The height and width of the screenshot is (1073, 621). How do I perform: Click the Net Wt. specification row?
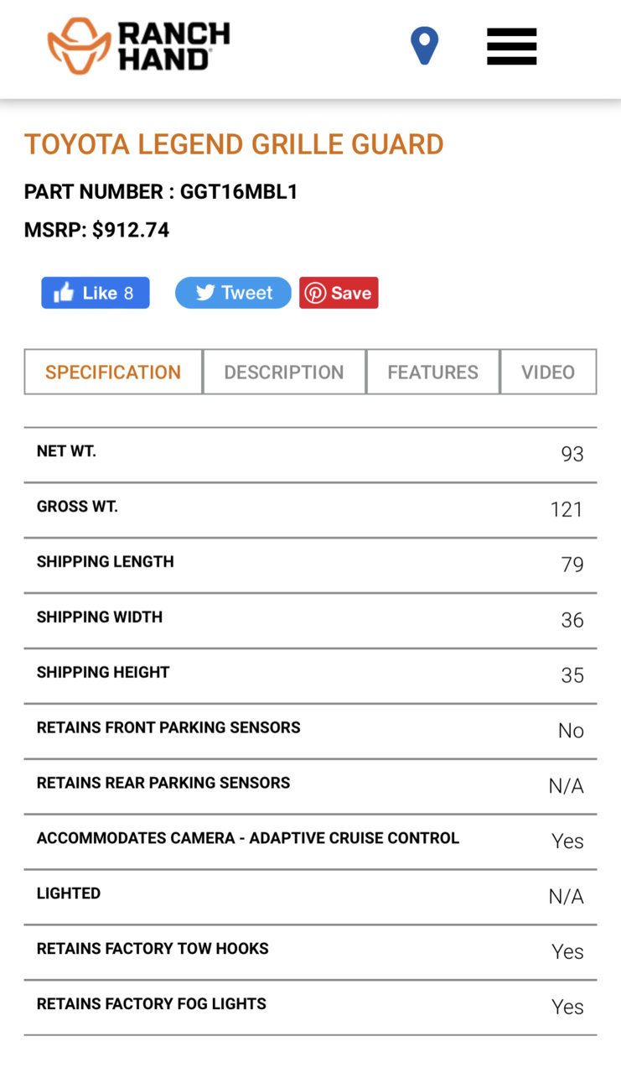click(310, 455)
